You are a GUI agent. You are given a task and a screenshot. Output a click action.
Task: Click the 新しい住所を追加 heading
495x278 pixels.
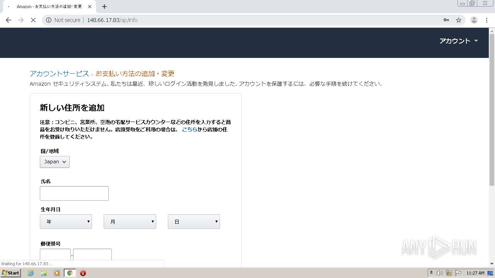coord(72,108)
